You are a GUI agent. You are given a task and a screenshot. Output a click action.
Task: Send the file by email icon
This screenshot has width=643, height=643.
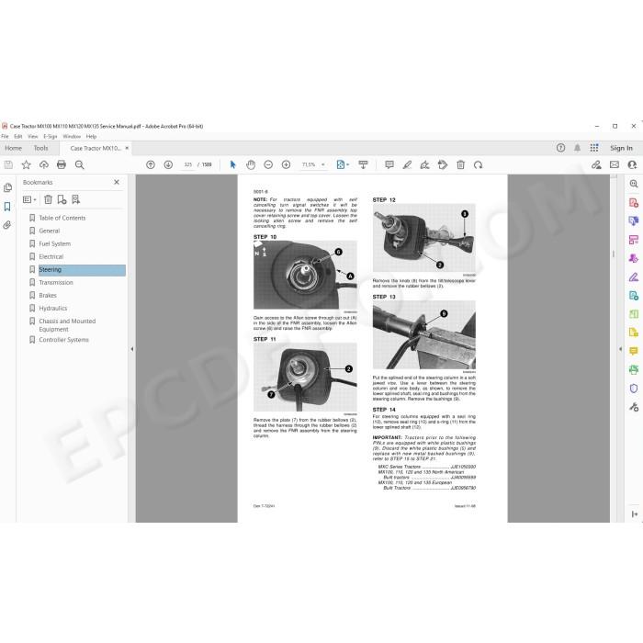click(615, 164)
